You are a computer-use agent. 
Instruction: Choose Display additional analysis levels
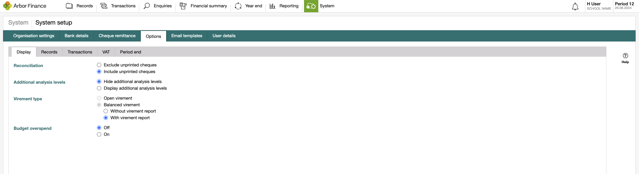click(99, 88)
